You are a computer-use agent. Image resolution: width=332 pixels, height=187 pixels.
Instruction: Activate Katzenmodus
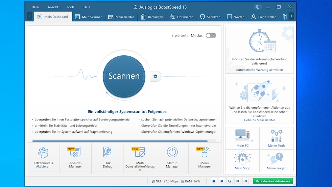pyautogui.click(x=43, y=167)
